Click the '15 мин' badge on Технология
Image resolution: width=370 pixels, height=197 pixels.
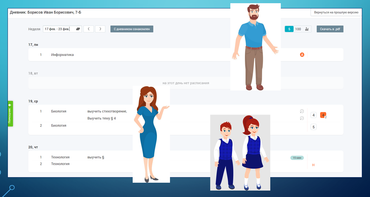(297, 158)
